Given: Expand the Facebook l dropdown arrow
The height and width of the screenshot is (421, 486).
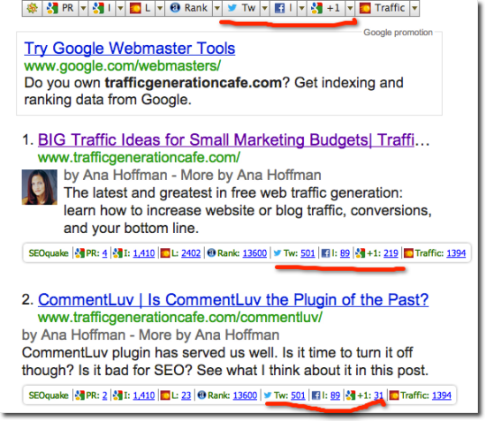Looking at the screenshot, I should pyautogui.click(x=301, y=8).
